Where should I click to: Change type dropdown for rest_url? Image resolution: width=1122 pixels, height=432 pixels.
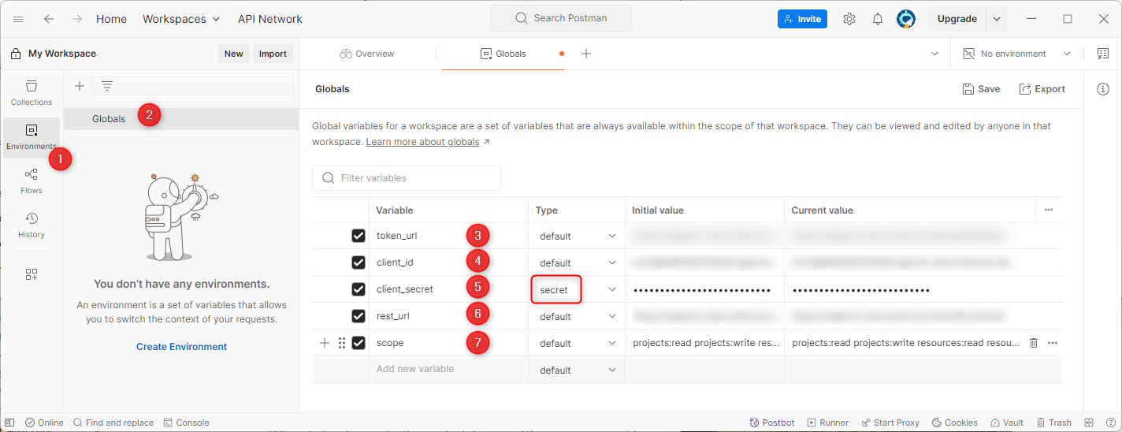[577, 316]
